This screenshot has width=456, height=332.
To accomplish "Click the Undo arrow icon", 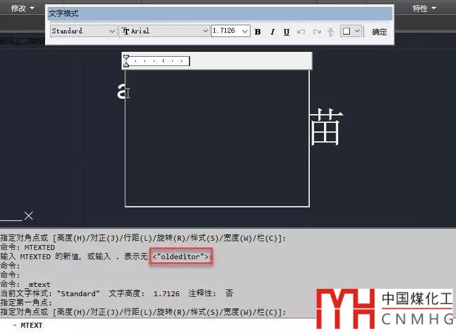I will click(301, 31).
